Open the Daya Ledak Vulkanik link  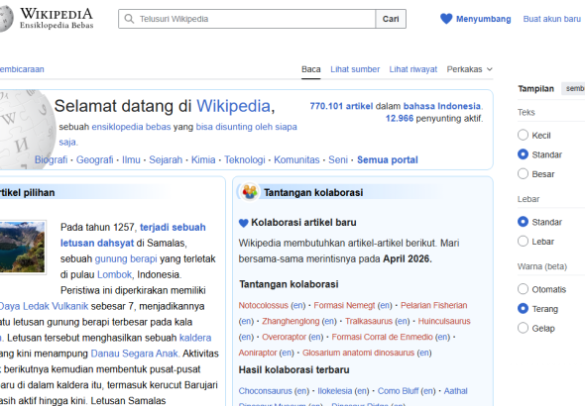coord(44,306)
